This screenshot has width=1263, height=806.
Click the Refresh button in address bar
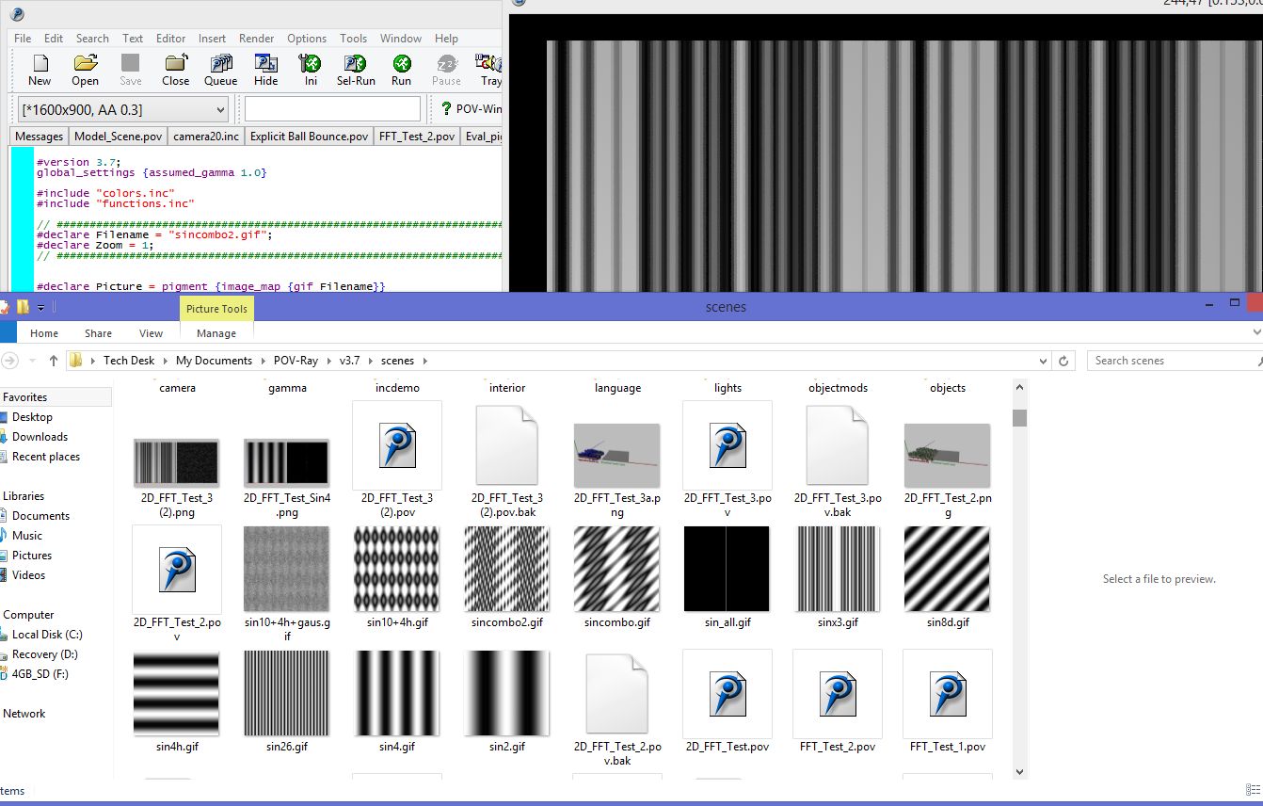click(1063, 361)
